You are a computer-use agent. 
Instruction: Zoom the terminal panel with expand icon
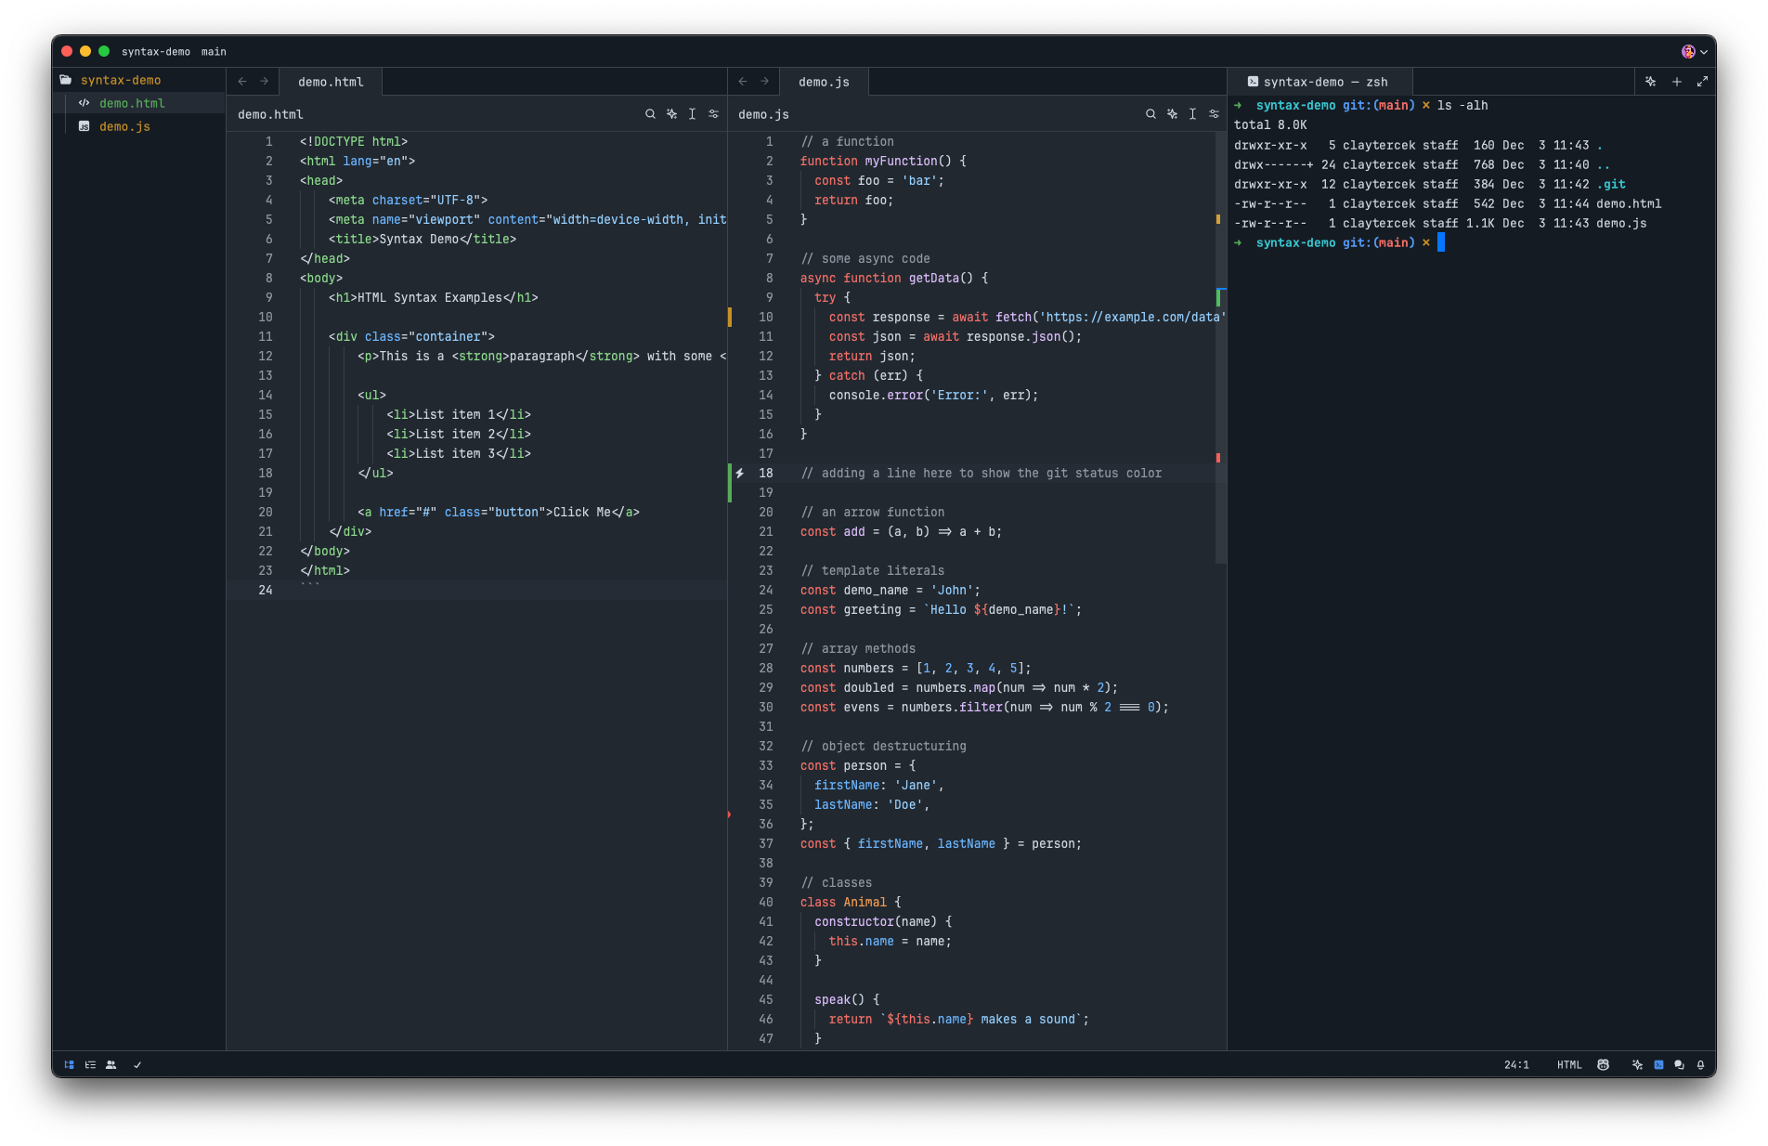(x=1702, y=82)
